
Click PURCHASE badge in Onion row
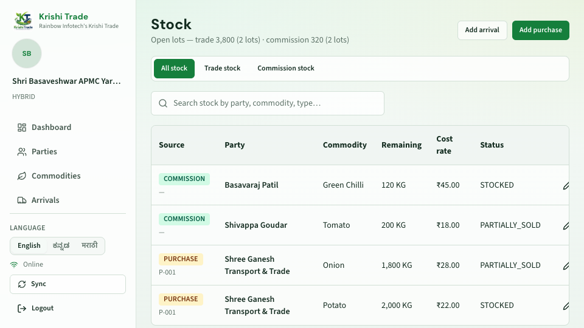tap(181, 259)
